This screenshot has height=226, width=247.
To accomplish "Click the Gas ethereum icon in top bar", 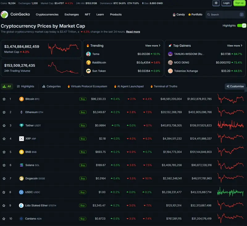I will [143, 3].
